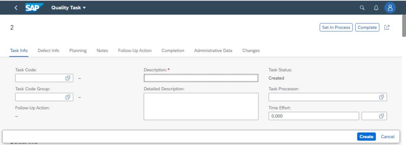Click the Complete button

tap(367, 27)
